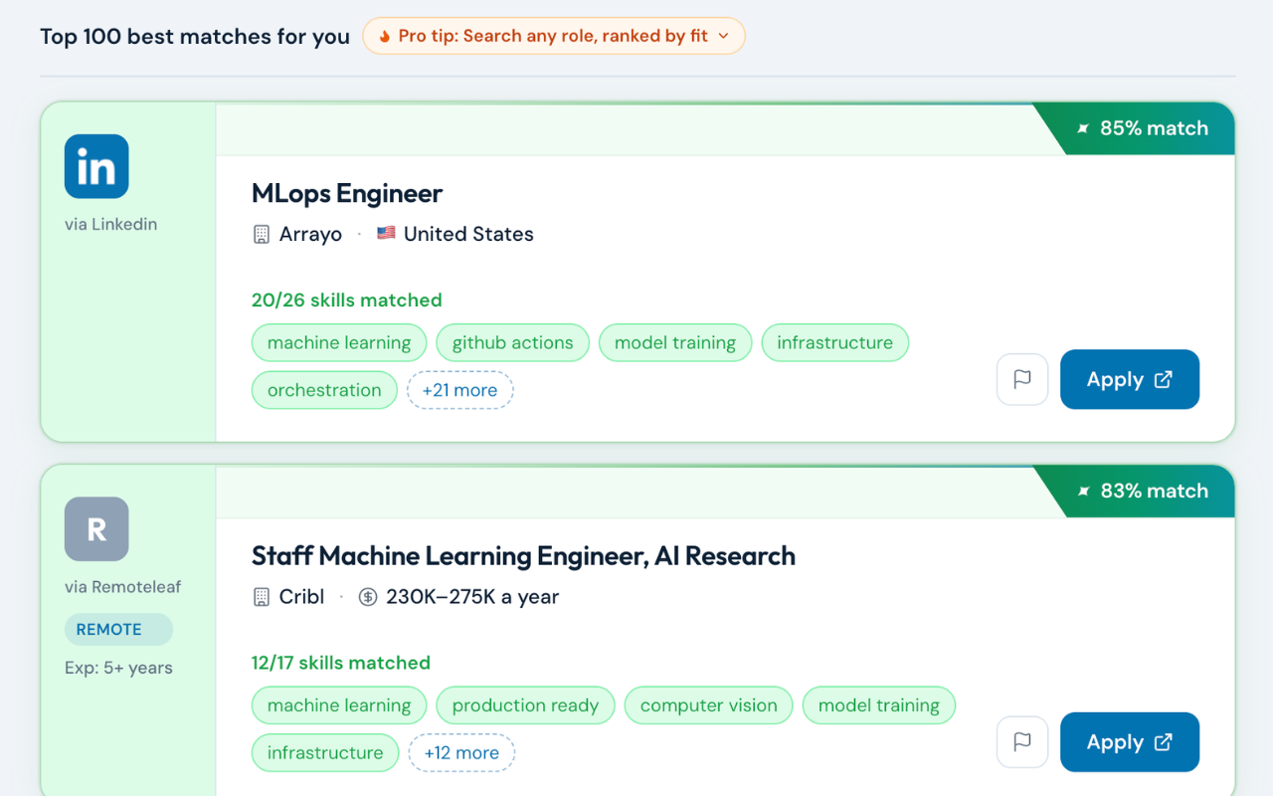The width and height of the screenshot is (1273, 796).
Task: Click the Arrayo company name
Action: point(310,235)
